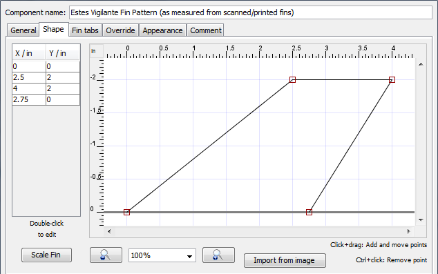Select the X cell containing 2.75
Viewport: 438px width, 274px height.
tap(29, 99)
